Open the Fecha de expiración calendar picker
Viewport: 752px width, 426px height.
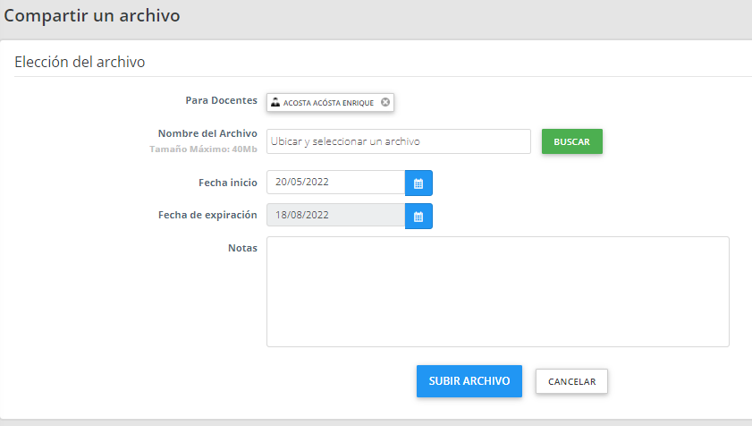tap(418, 216)
